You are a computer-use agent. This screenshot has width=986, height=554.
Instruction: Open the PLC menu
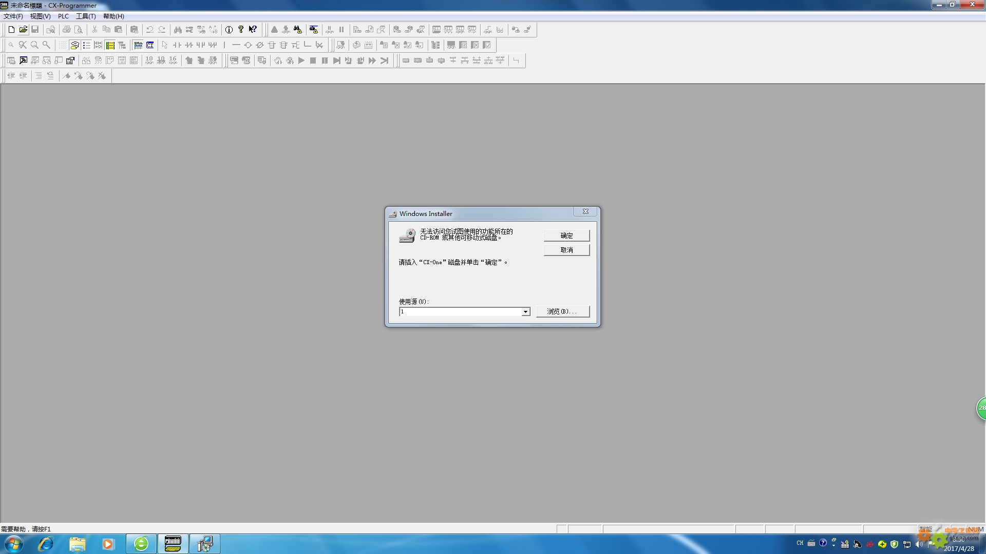pos(64,16)
